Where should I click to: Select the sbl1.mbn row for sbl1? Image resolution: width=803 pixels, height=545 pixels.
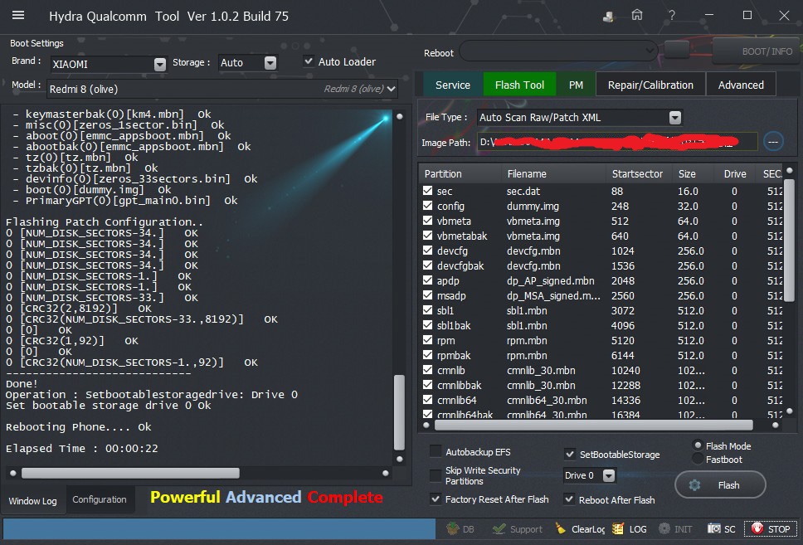(x=601, y=310)
